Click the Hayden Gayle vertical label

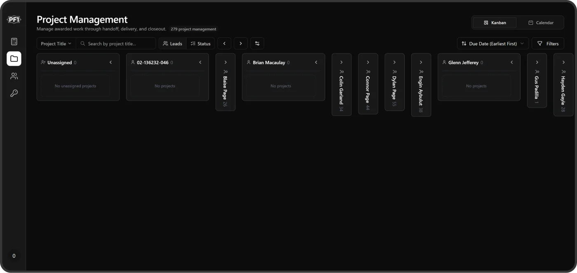pyautogui.click(x=563, y=90)
